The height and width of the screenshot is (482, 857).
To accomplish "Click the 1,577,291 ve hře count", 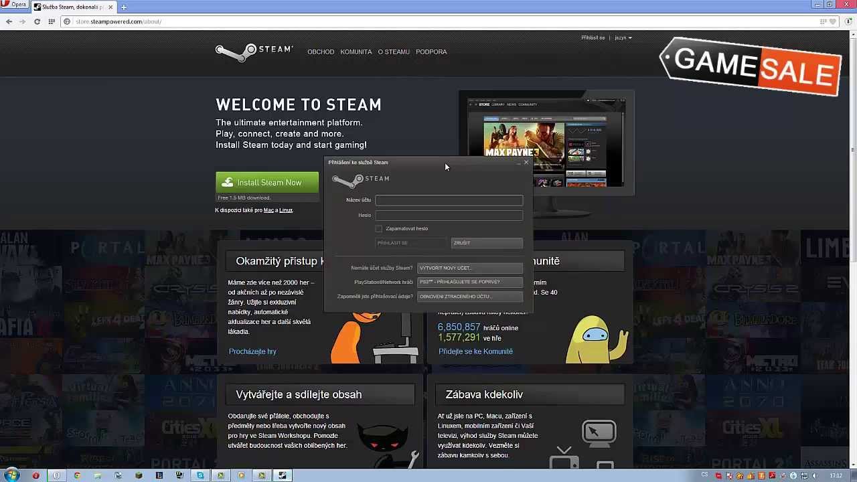I will point(469,338).
